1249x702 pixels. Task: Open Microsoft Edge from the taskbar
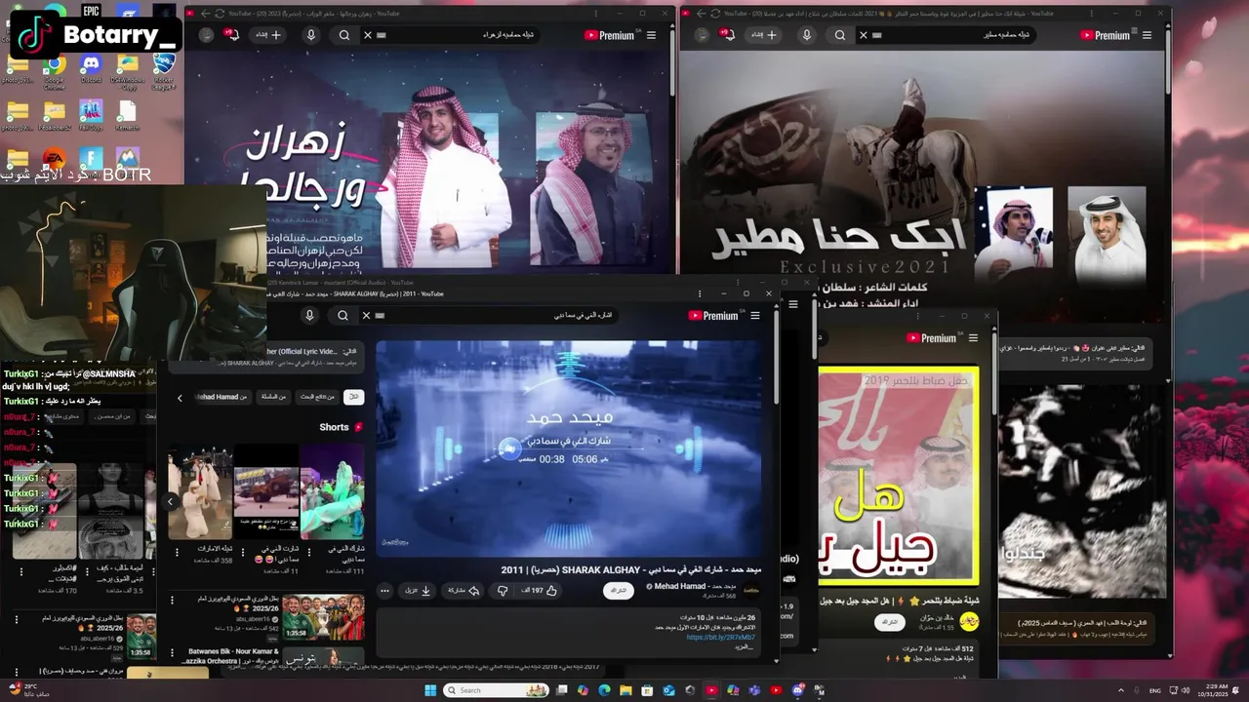coord(604,690)
